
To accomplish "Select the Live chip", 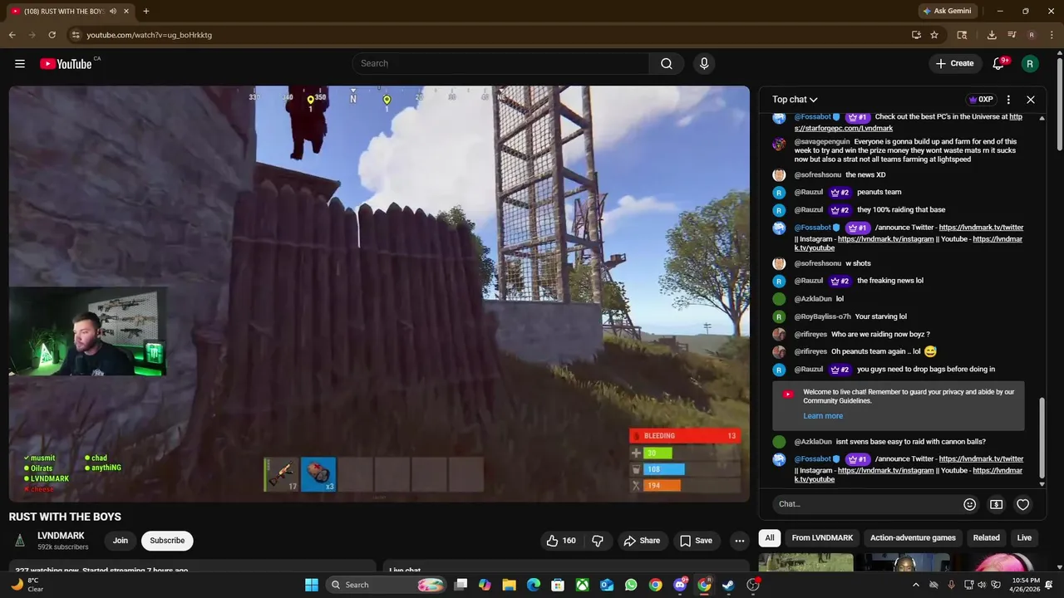I will coord(1024,537).
